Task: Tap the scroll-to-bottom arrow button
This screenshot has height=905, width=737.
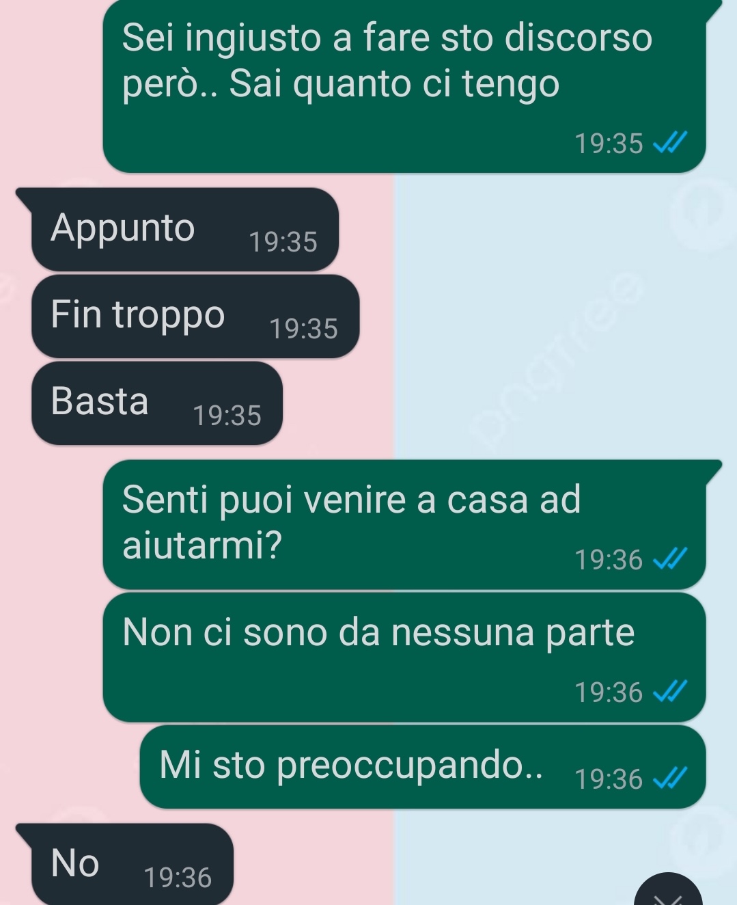Action: click(668, 892)
